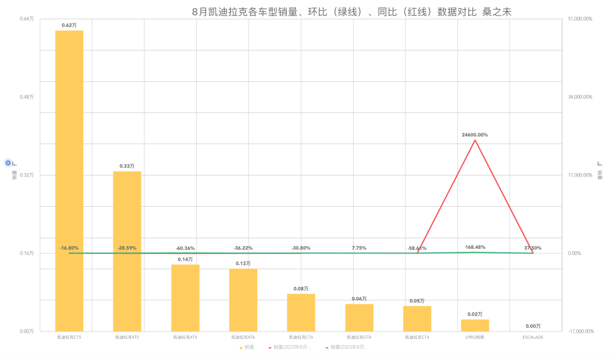Pick the 凯迪拉克CT6 bar at 0.08万

point(301,312)
